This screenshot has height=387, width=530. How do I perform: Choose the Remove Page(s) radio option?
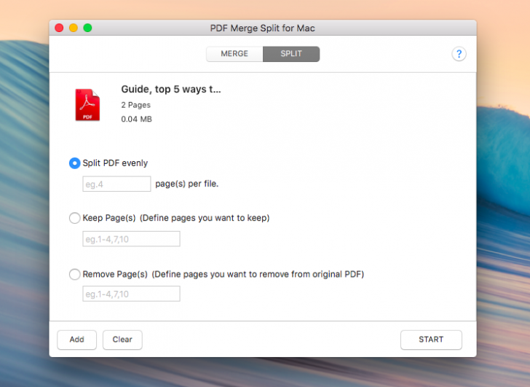click(75, 274)
